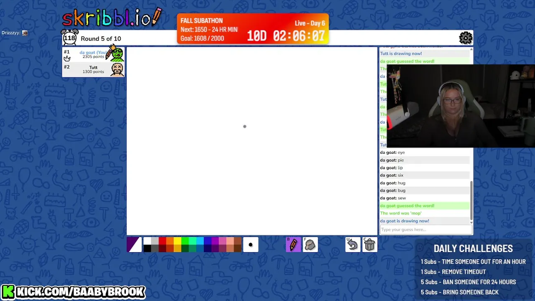The height and width of the screenshot is (301, 535).
Task: Pick the dark green color swatch
Action: click(185, 248)
